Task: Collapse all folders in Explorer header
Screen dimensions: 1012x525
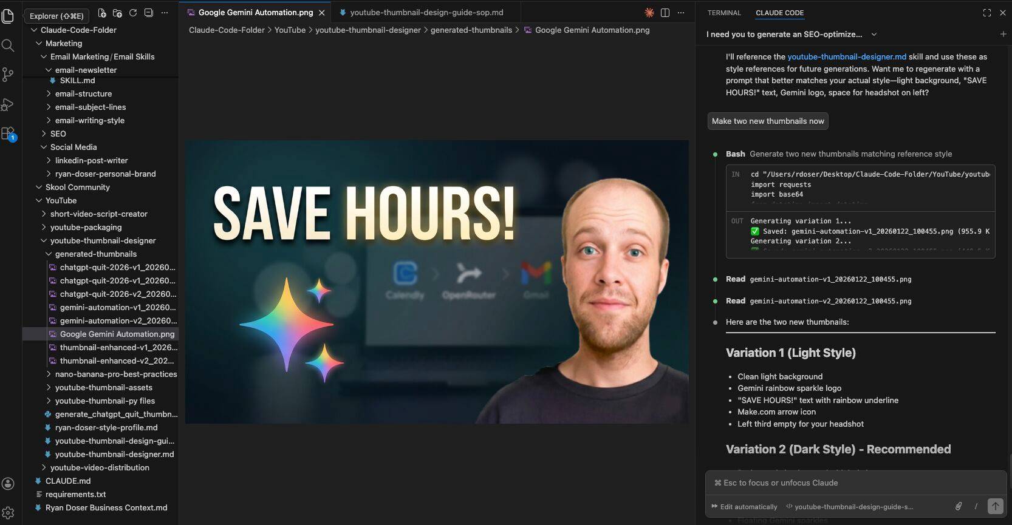Action: click(x=149, y=13)
